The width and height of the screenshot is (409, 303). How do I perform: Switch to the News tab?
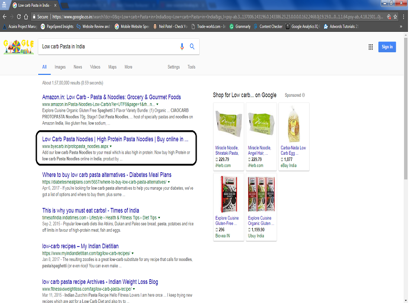point(78,67)
